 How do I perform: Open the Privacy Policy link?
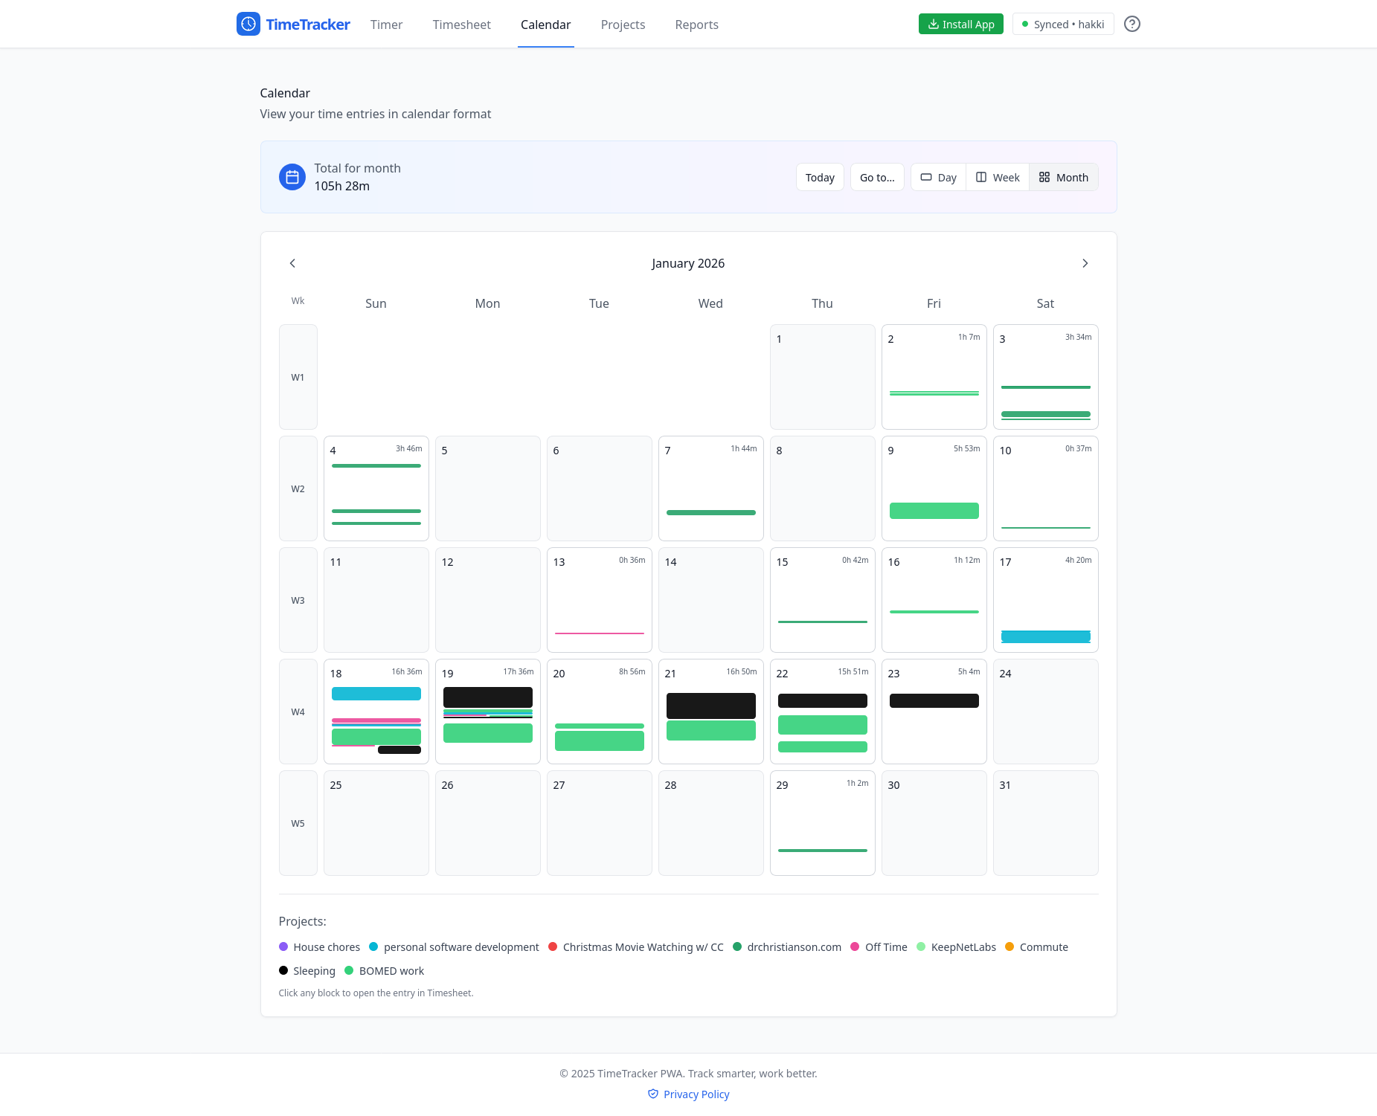pos(696,1094)
